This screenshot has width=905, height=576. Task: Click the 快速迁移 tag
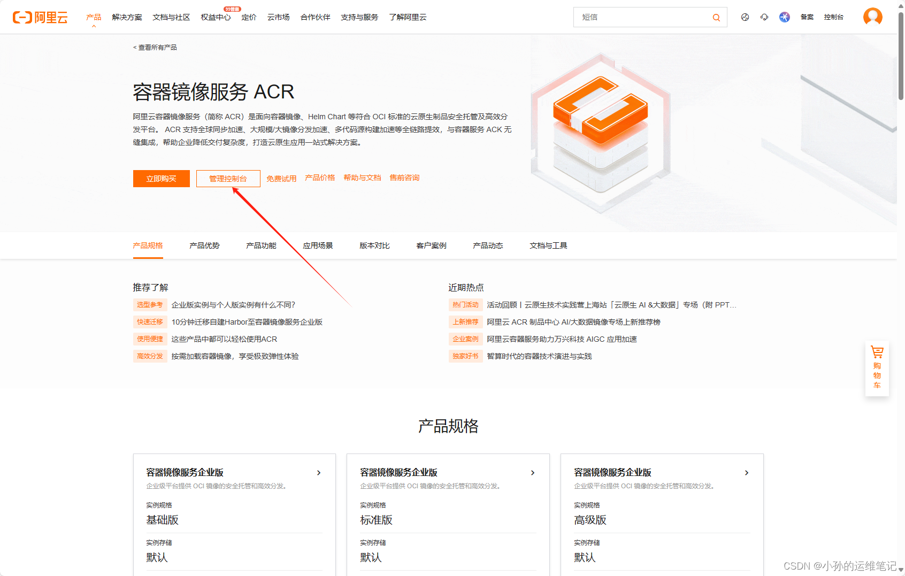pyautogui.click(x=150, y=322)
